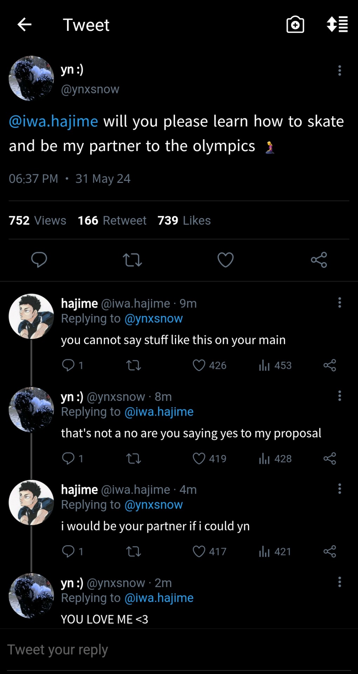Open the 166 Retweet list
This screenshot has width=358, height=674.
click(x=112, y=220)
